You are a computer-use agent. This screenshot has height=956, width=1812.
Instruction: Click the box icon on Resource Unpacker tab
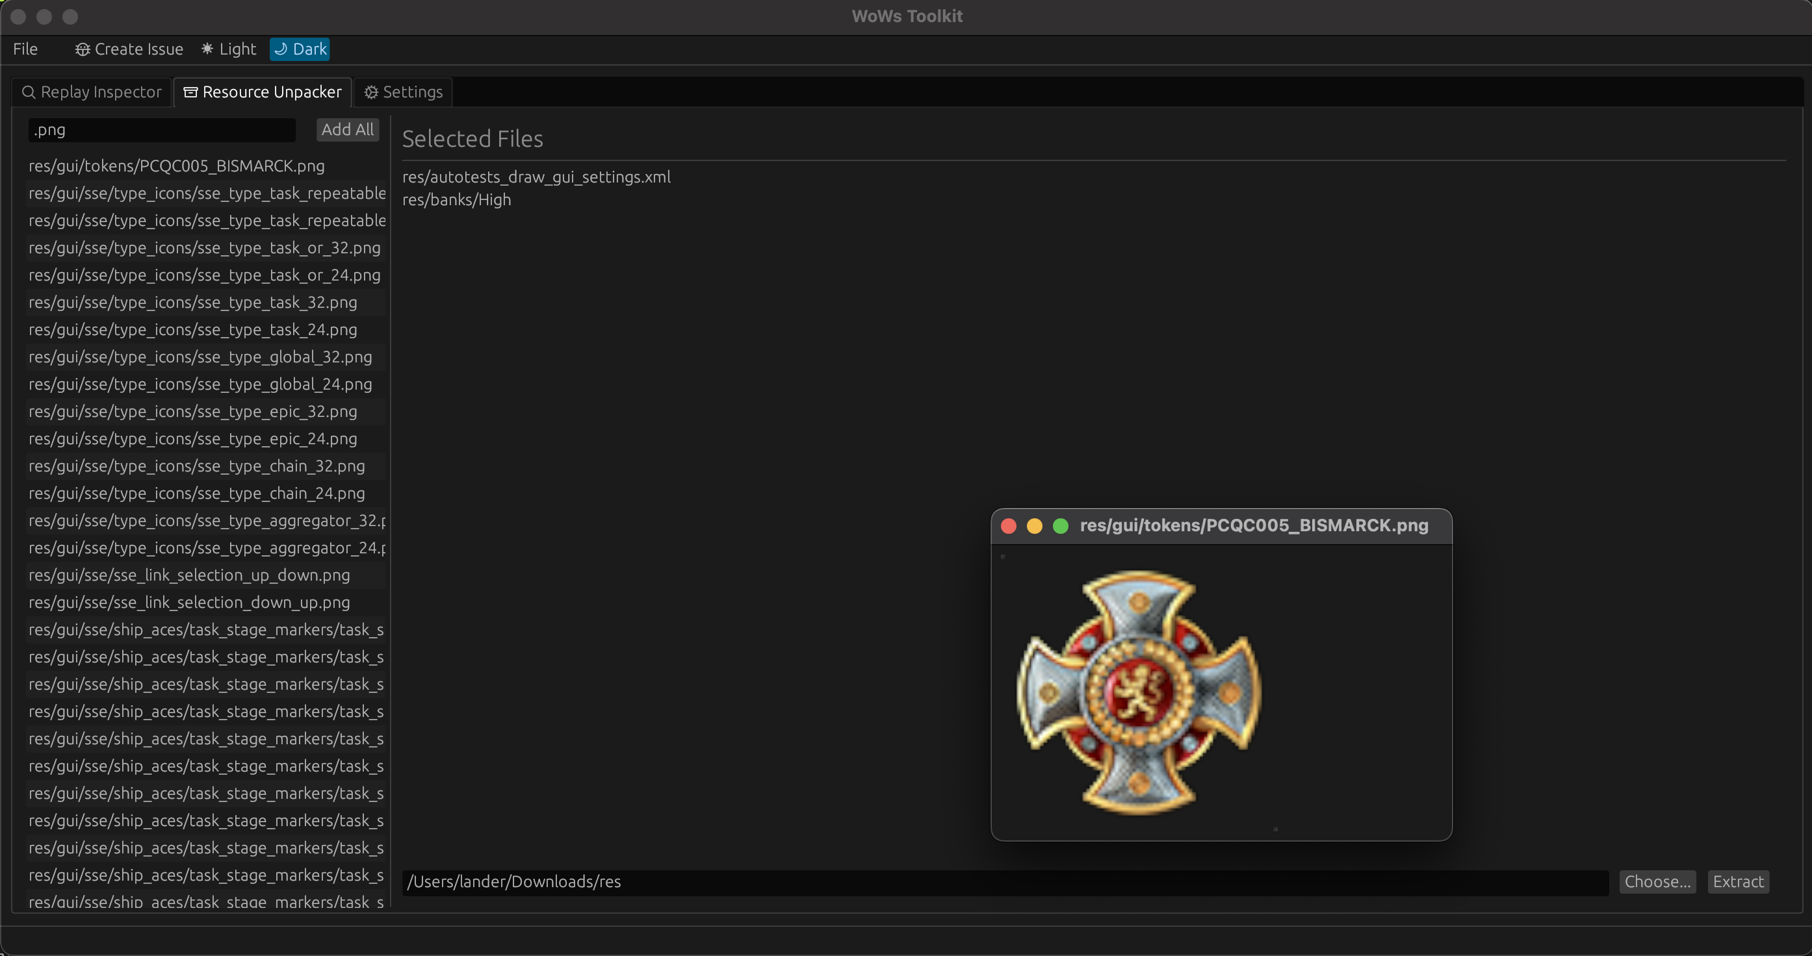tap(190, 92)
